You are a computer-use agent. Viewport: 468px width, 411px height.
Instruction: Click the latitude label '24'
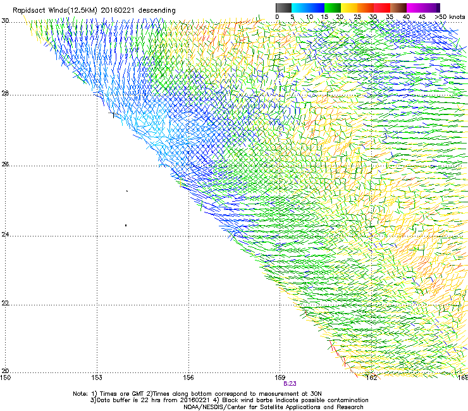pyautogui.click(x=5, y=235)
